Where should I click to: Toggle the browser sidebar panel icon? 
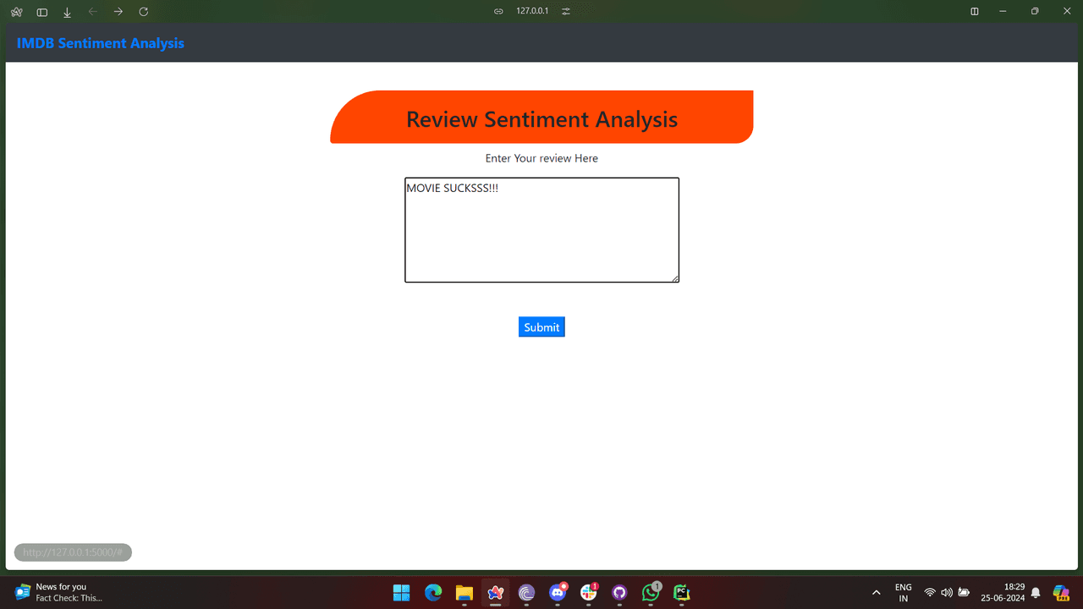(42, 12)
